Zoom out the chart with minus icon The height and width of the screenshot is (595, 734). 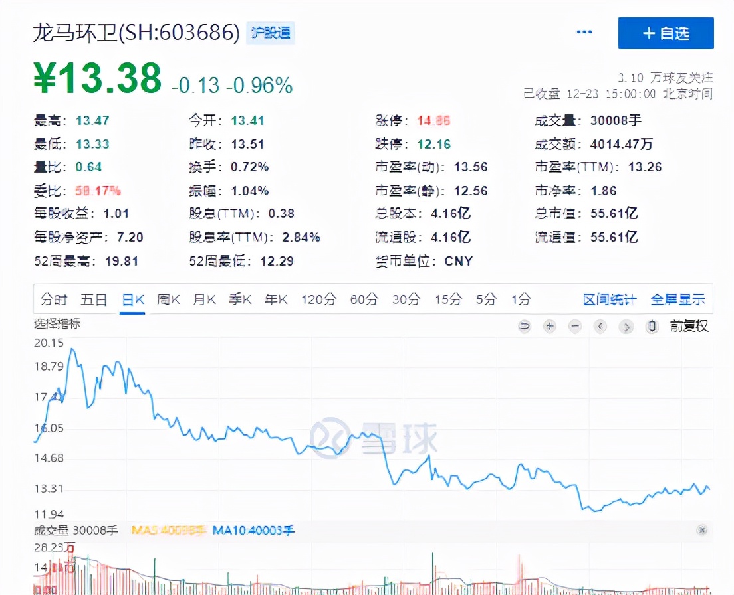[x=575, y=326]
